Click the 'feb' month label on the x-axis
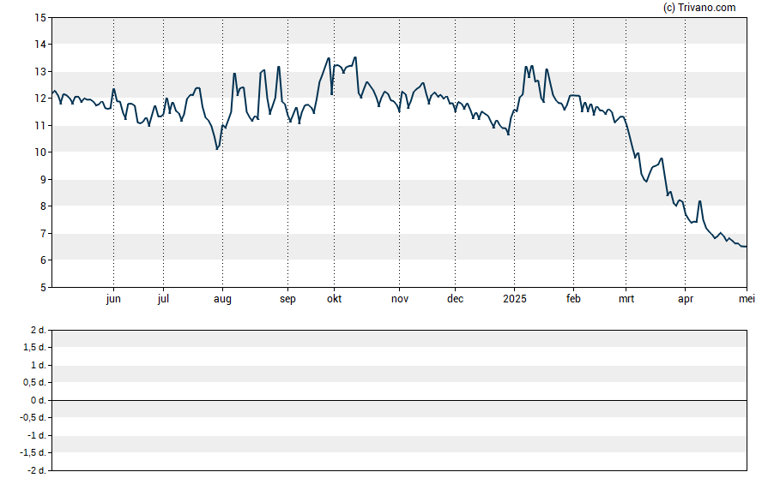 click(573, 299)
